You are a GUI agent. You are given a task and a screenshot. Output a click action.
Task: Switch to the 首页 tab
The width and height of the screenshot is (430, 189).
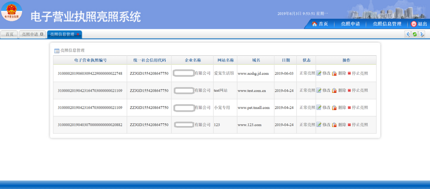click(9, 35)
